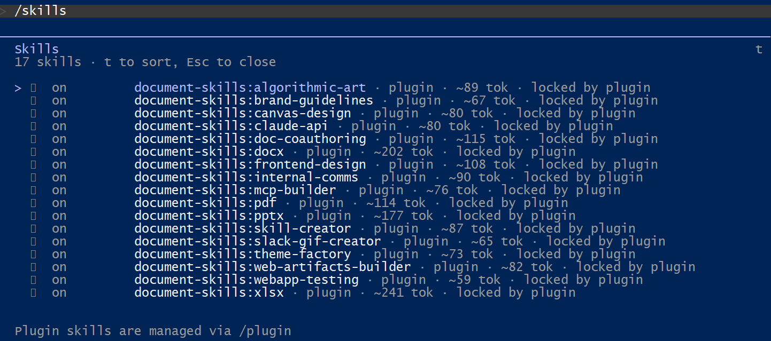
Task: Click the '~177 tok' value for pptx
Action: 403,216
